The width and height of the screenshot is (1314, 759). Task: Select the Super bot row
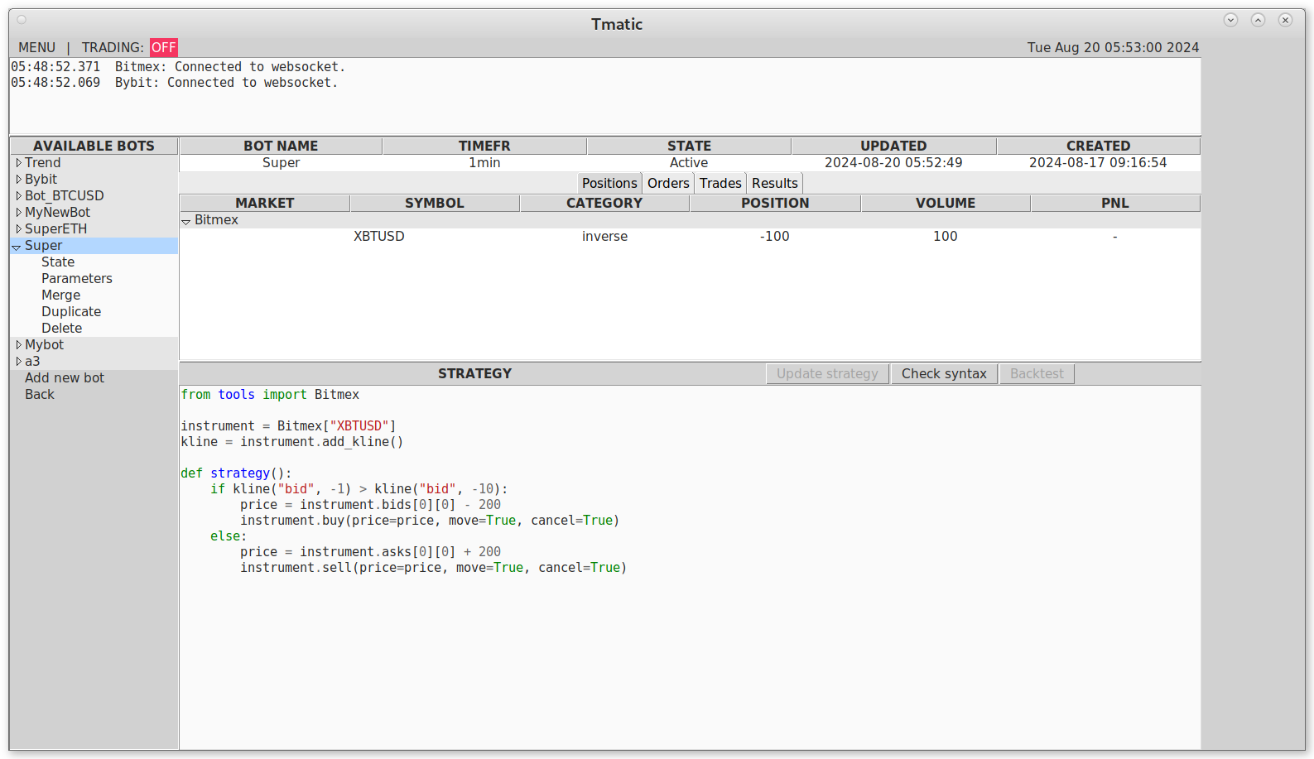point(94,246)
